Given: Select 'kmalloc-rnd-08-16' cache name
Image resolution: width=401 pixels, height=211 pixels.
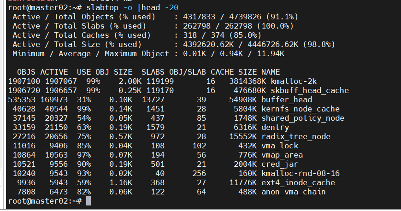Looking at the screenshot, I should [301, 173].
